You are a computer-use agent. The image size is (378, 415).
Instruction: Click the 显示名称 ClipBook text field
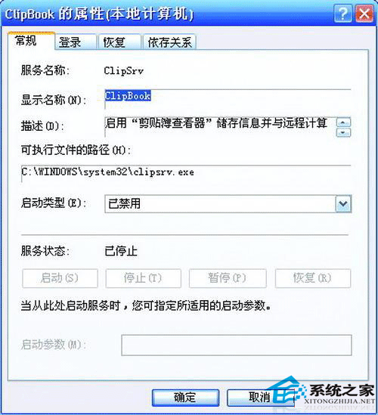click(x=228, y=99)
